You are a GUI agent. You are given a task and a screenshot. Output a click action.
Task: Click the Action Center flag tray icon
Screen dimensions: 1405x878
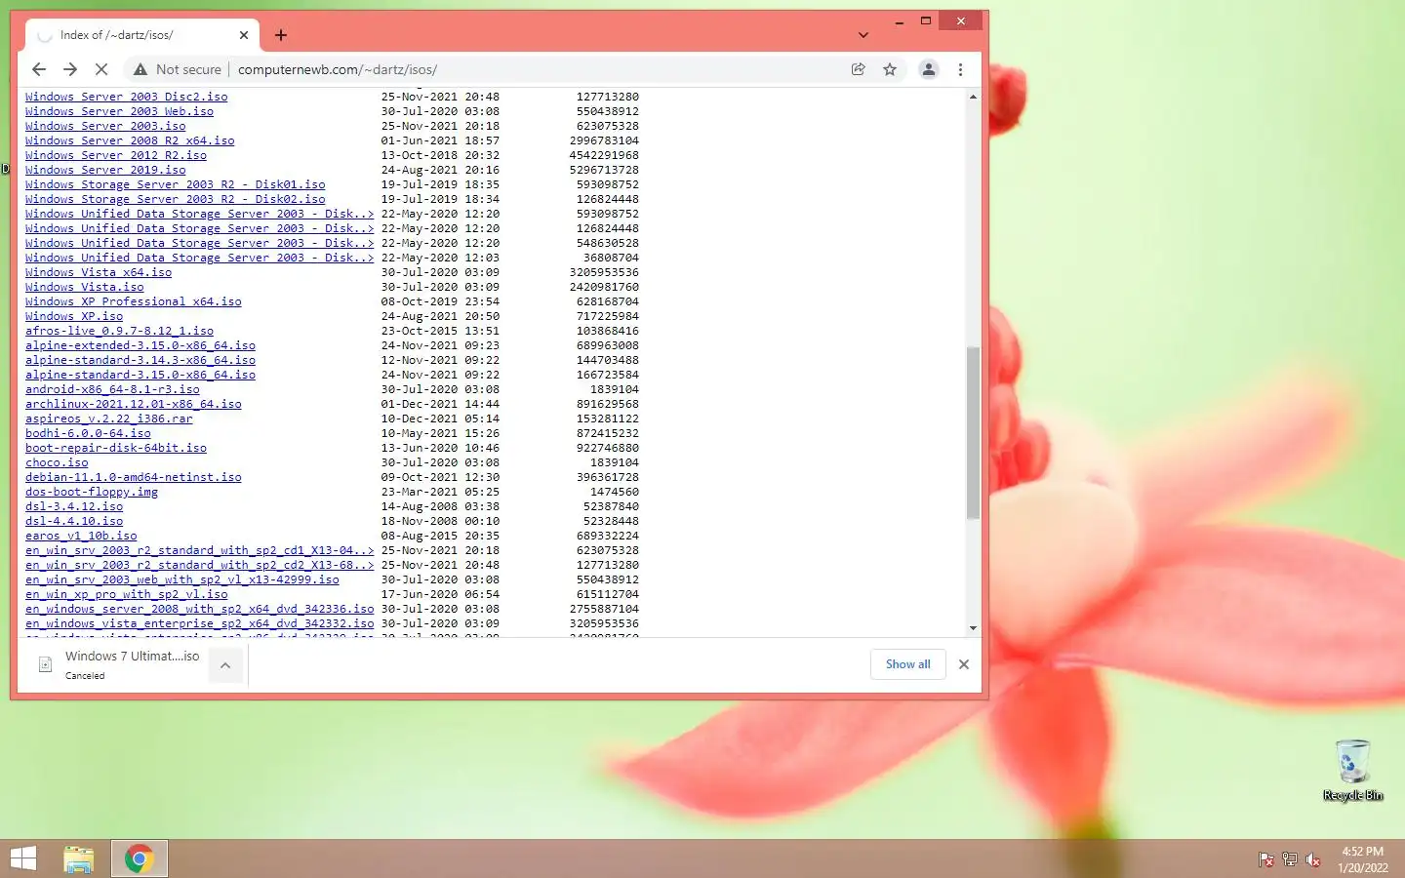click(x=1266, y=859)
